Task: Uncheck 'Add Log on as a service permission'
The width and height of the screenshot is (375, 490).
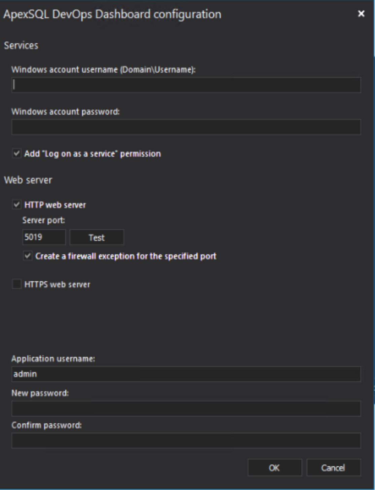Action: coord(16,153)
